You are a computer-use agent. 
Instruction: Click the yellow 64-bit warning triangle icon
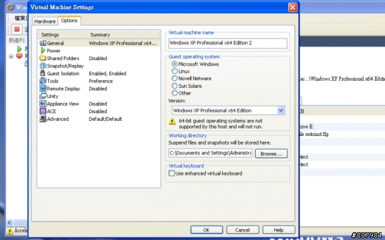pyautogui.click(x=172, y=122)
